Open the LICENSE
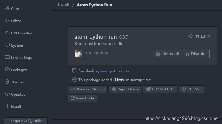The width and height of the screenshot is (222, 124). point(192,89)
